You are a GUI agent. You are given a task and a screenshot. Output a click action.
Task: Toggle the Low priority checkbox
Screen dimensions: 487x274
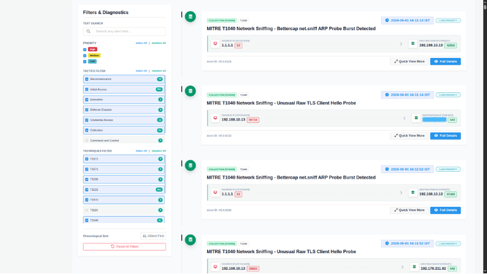pyautogui.click(x=85, y=62)
